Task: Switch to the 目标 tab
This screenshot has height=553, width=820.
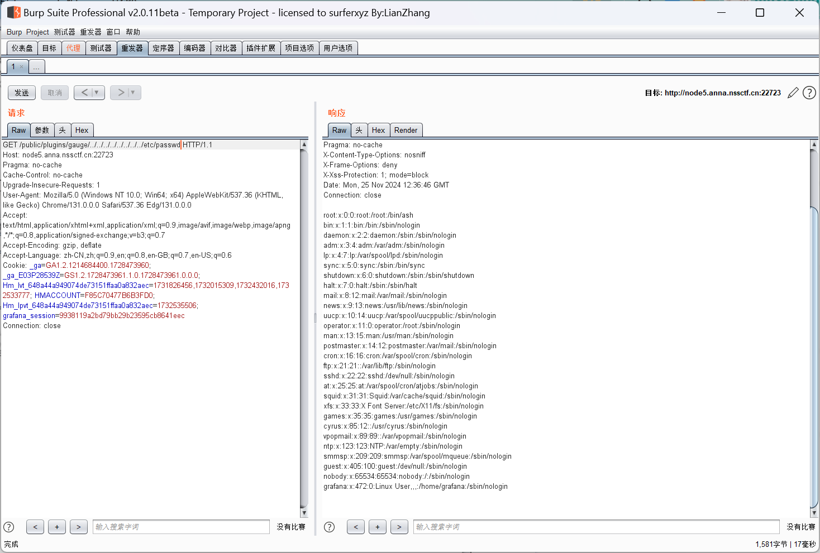Action: 49,48
